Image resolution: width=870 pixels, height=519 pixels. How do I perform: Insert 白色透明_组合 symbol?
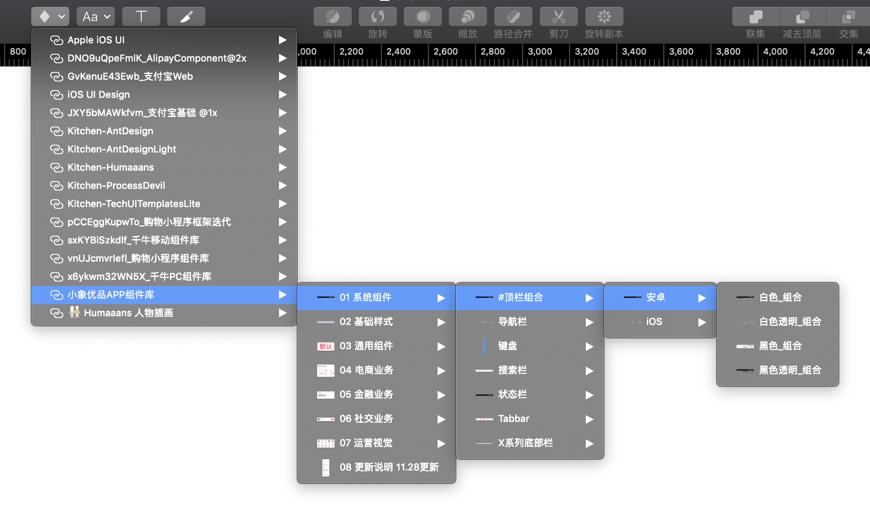pyautogui.click(x=777, y=322)
